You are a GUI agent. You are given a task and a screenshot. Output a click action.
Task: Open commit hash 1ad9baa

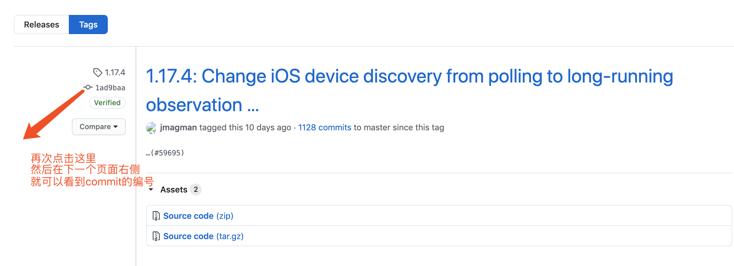click(110, 88)
